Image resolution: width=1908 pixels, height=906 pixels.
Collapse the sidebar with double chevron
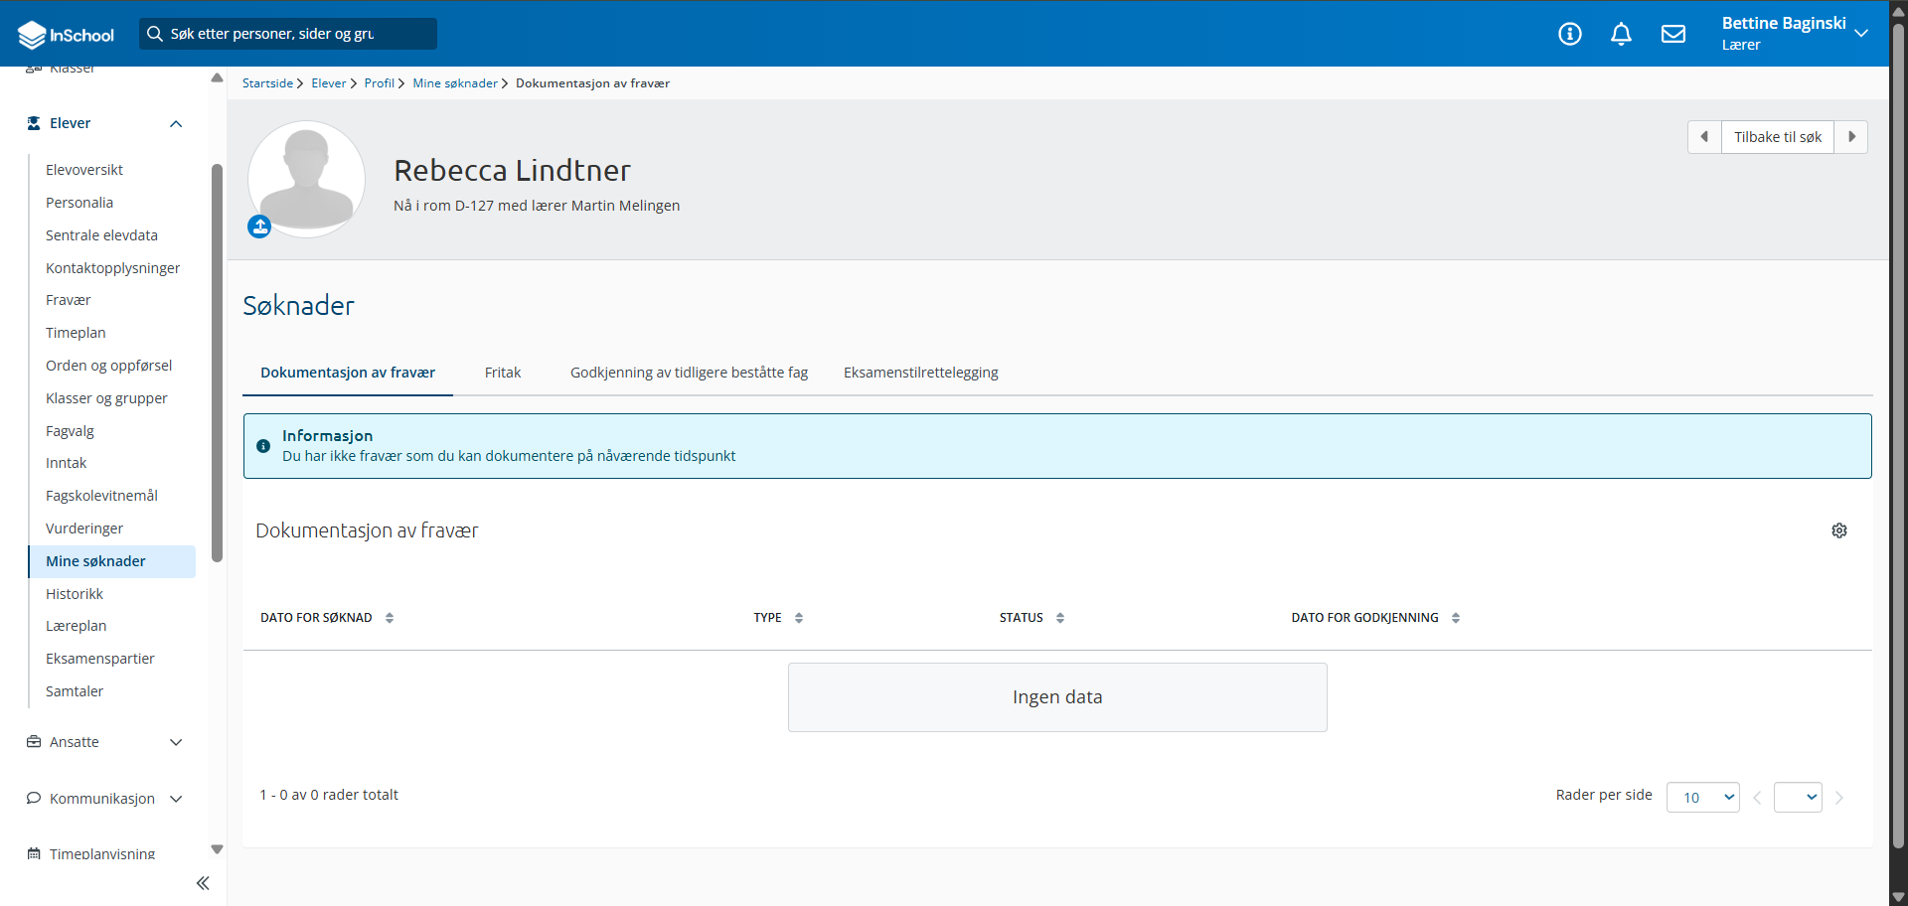(203, 883)
